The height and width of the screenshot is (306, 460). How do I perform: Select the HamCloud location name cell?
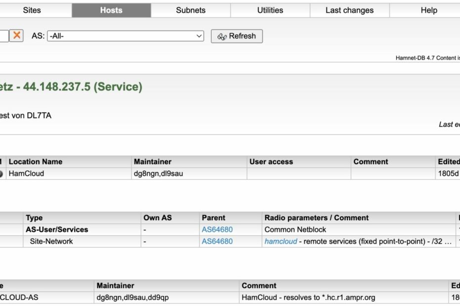26,174
